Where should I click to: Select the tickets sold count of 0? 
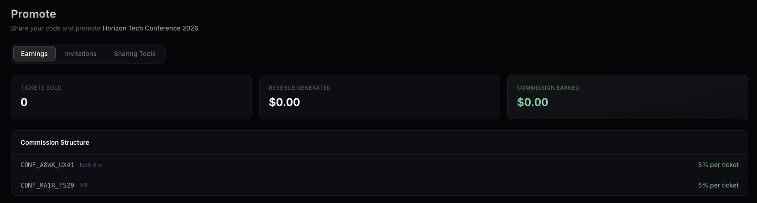(24, 102)
